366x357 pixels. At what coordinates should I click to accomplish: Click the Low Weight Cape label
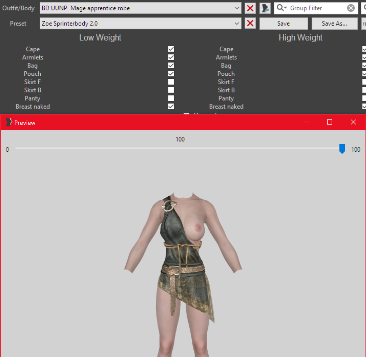[x=33, y=49]
